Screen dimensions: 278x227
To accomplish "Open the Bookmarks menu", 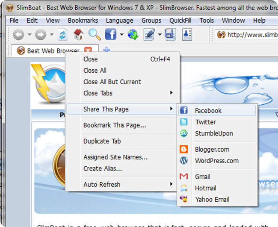I will coord(83,21).
